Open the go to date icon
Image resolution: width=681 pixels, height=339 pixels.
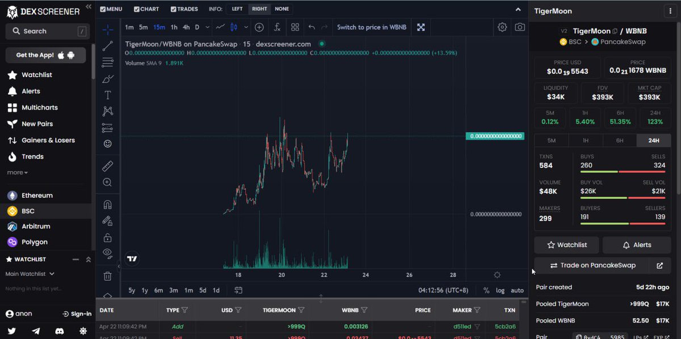238,290
